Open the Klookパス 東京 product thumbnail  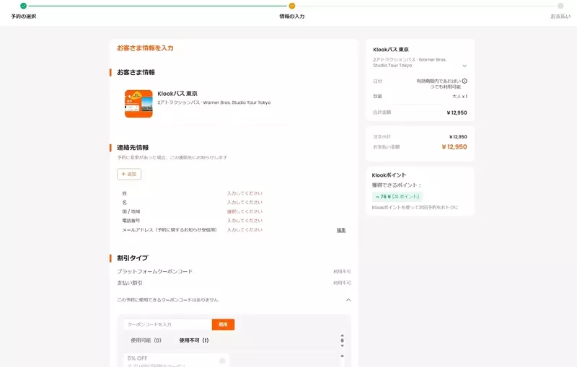[138, 104]
